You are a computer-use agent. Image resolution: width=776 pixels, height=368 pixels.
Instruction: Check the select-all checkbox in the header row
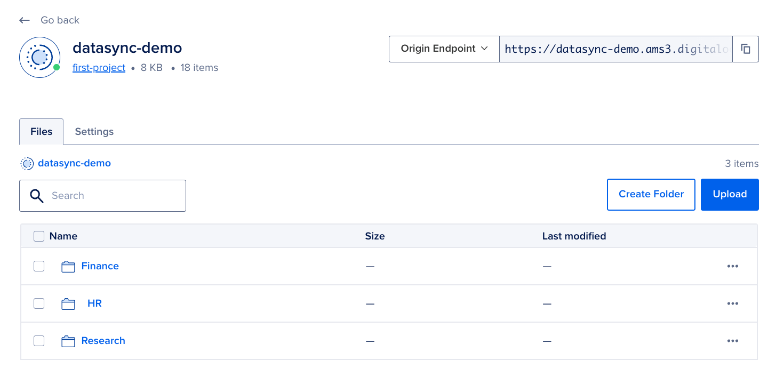(38, 236)
